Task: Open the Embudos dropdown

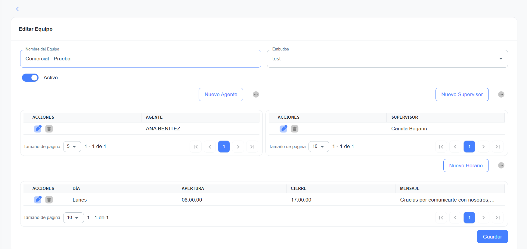Action: pos(387,59)
